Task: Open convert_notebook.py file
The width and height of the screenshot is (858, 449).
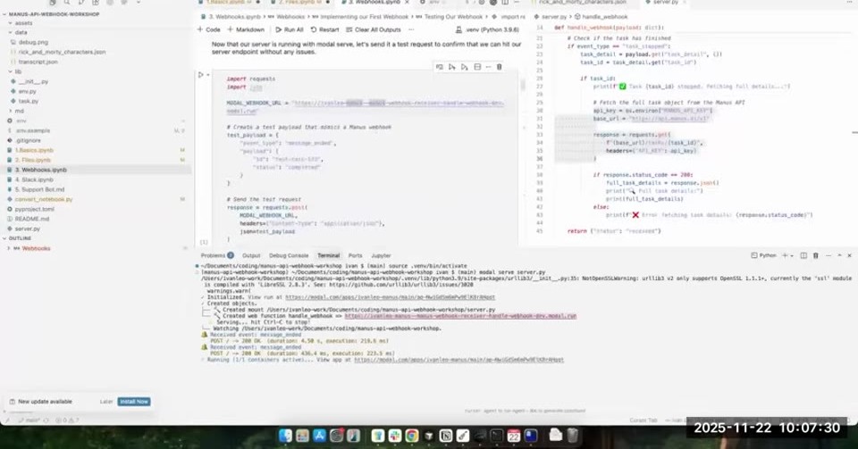Action: click(x=44, y=199)
